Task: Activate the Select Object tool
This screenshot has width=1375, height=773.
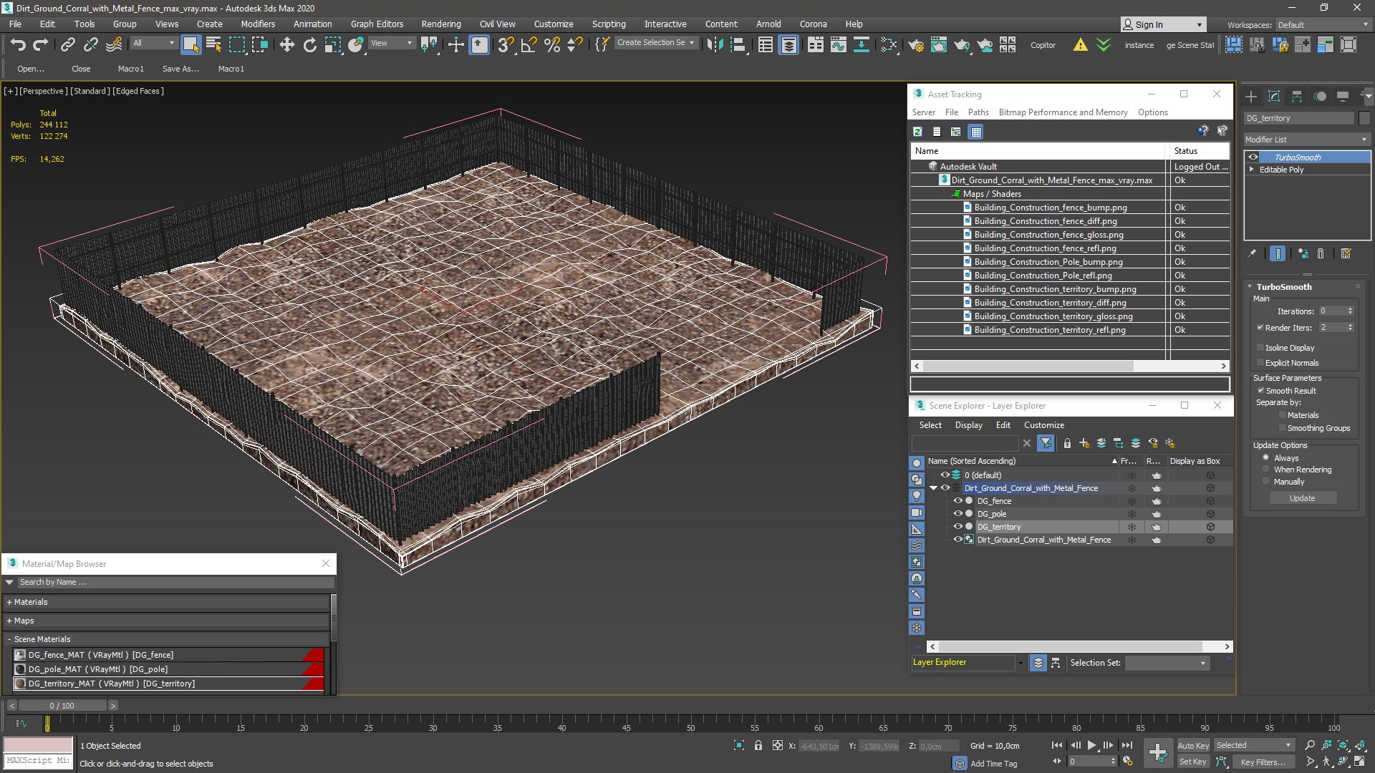Action: [x=190, y=45]
